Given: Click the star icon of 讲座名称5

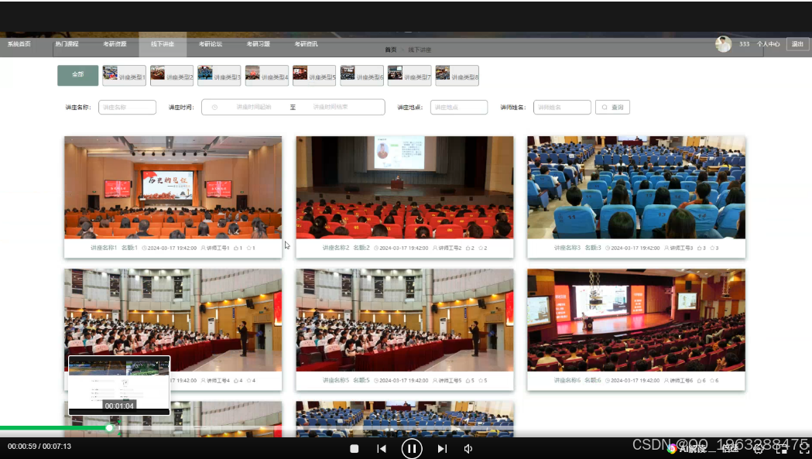Looking at the screenshot, I should pos(481,380).
